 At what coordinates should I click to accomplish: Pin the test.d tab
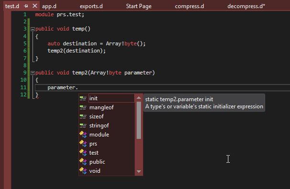click(26, 6)
